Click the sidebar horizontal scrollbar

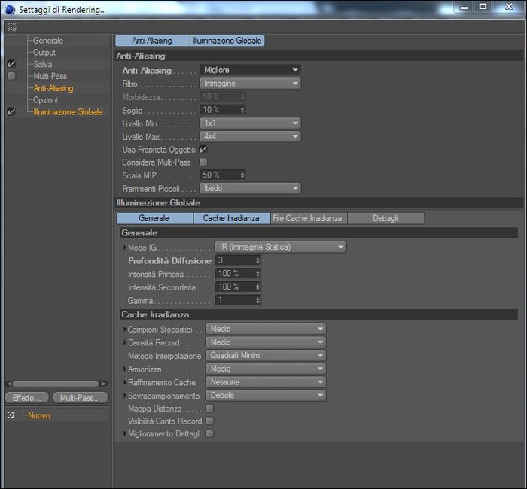pos(56,384)
